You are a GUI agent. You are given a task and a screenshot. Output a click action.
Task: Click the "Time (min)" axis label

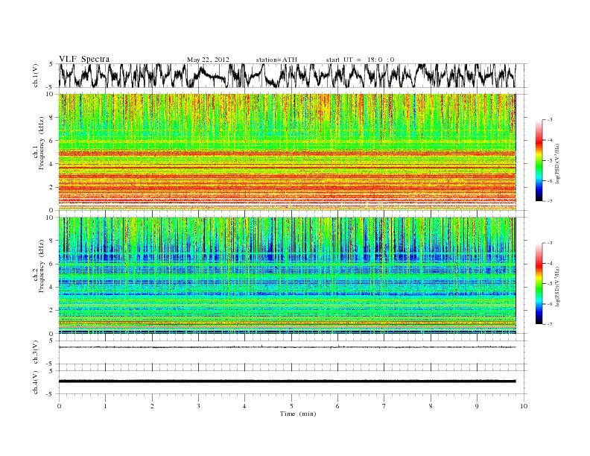[298, 414]
